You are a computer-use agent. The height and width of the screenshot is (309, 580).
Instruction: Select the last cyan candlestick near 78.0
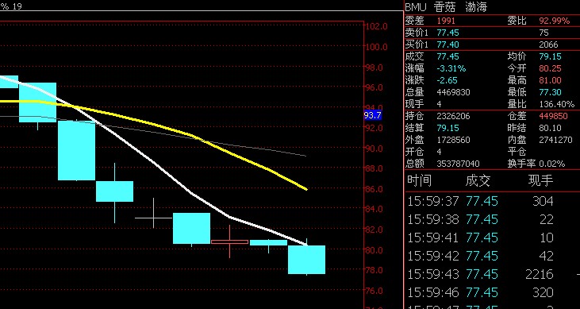click(306, 259)
